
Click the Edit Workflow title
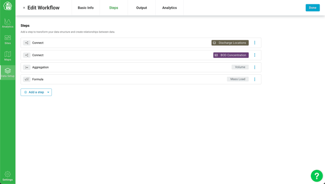[x=44, y=8]
